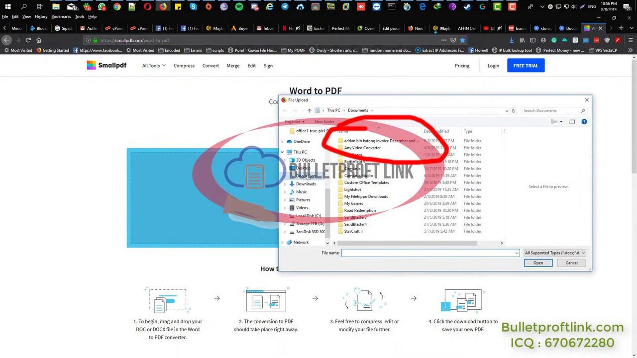Click the Windows Start button
The image size is (637, 358).
[7, 7]
